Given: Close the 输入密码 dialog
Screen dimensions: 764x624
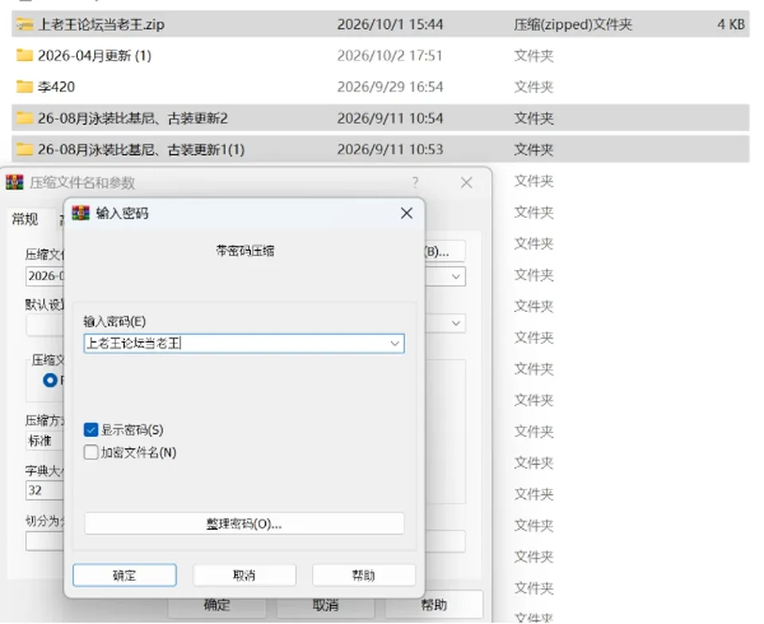Looking at the screenshot, I should (407, 213).
